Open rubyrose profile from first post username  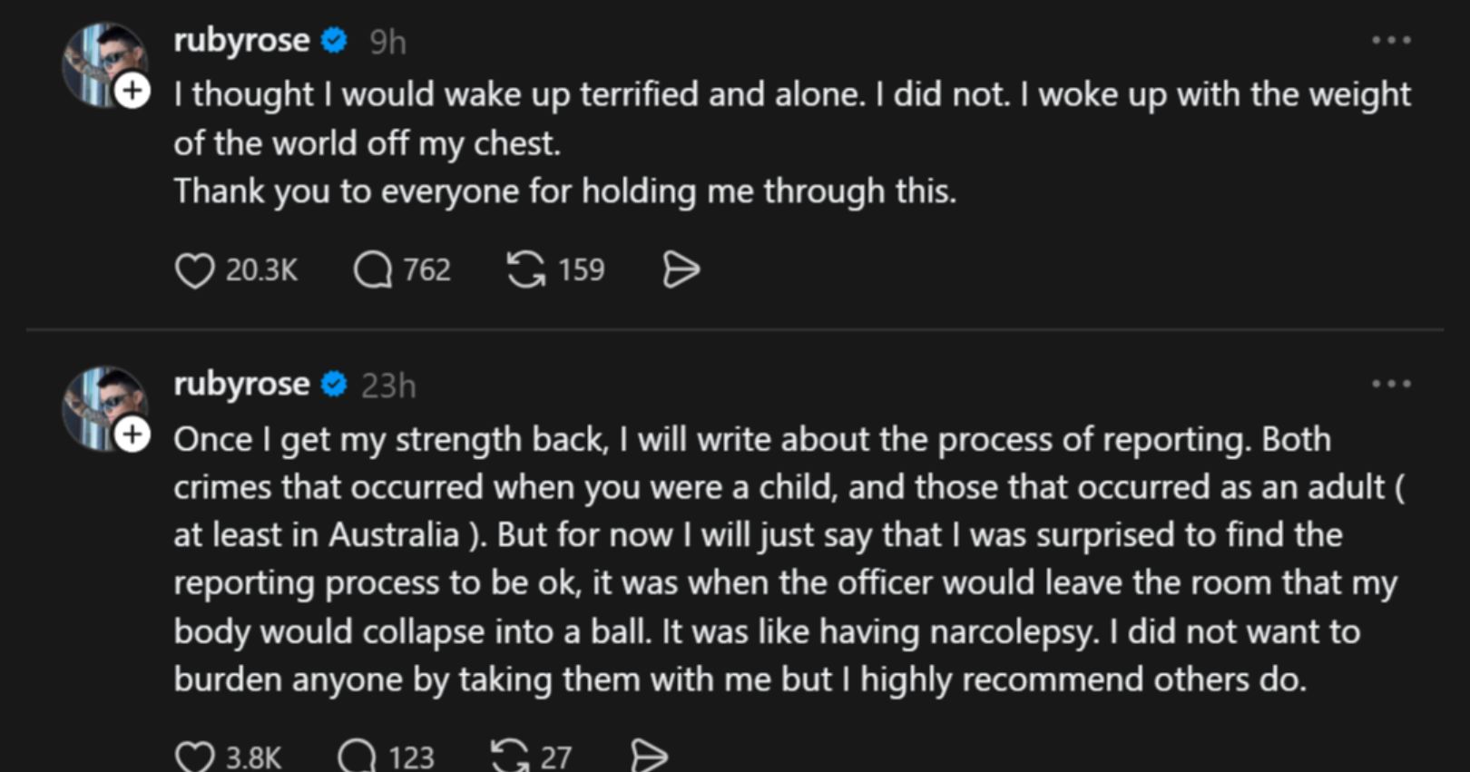pos(241,41)
